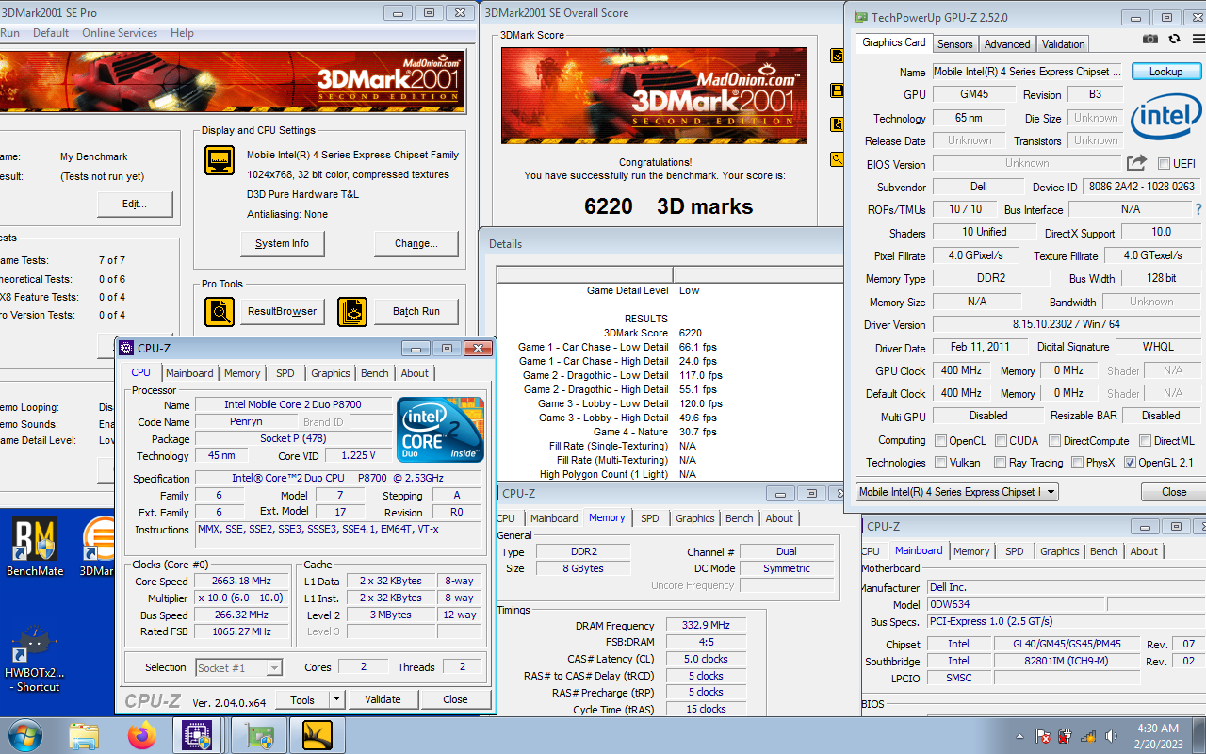The image size is (1206, 754).
Task: Click the Edit... button in 3DMark
Action: point(135,205)
